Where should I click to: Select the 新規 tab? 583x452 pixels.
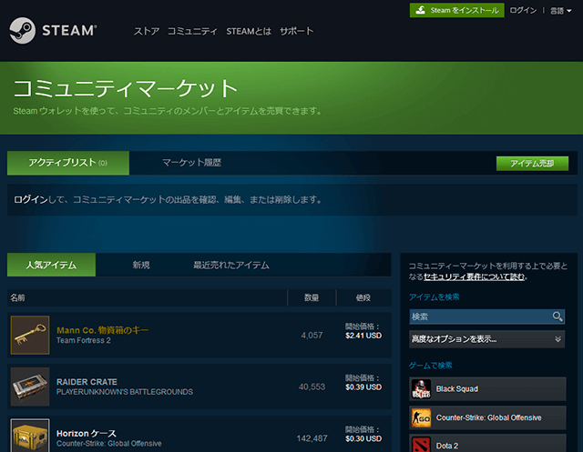click(141, 265)
